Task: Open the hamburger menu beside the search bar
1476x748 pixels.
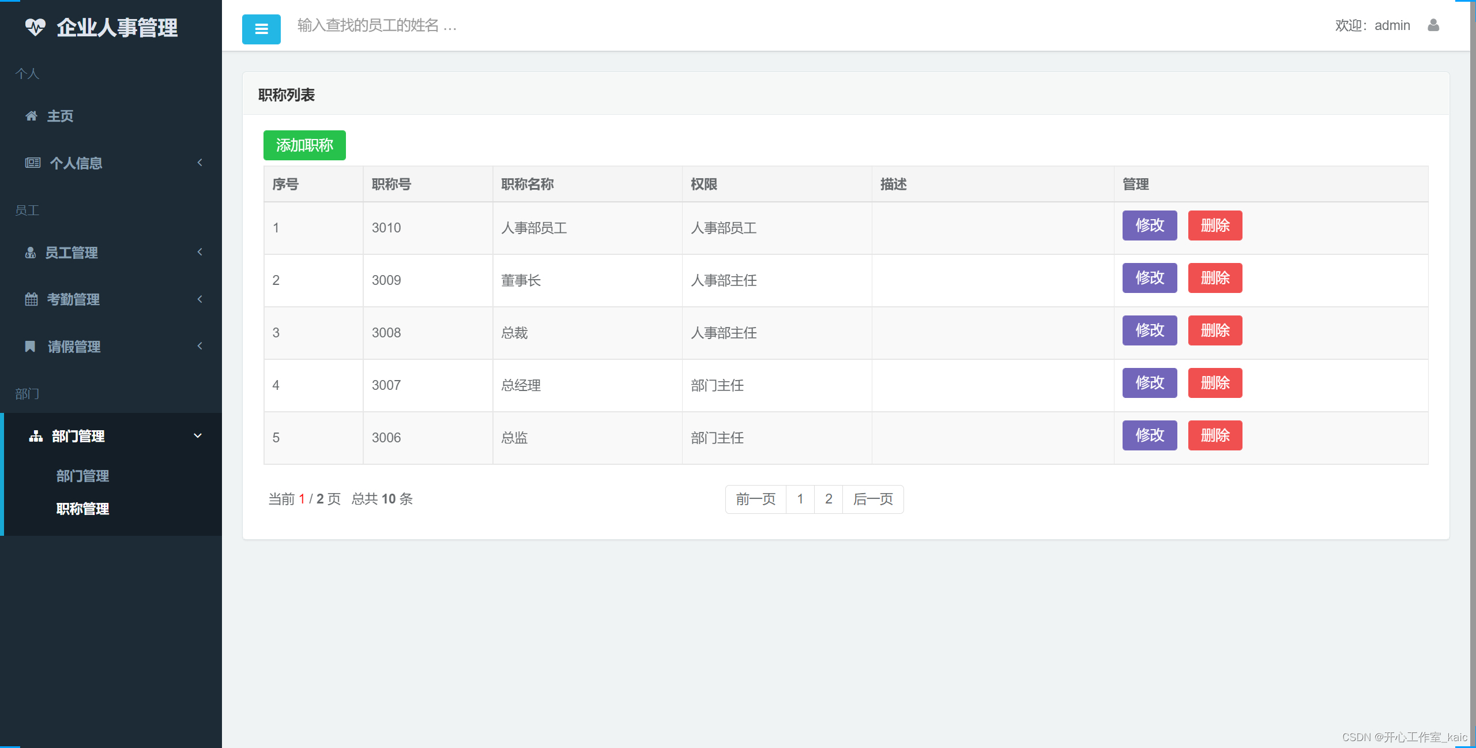Action: 261,29
